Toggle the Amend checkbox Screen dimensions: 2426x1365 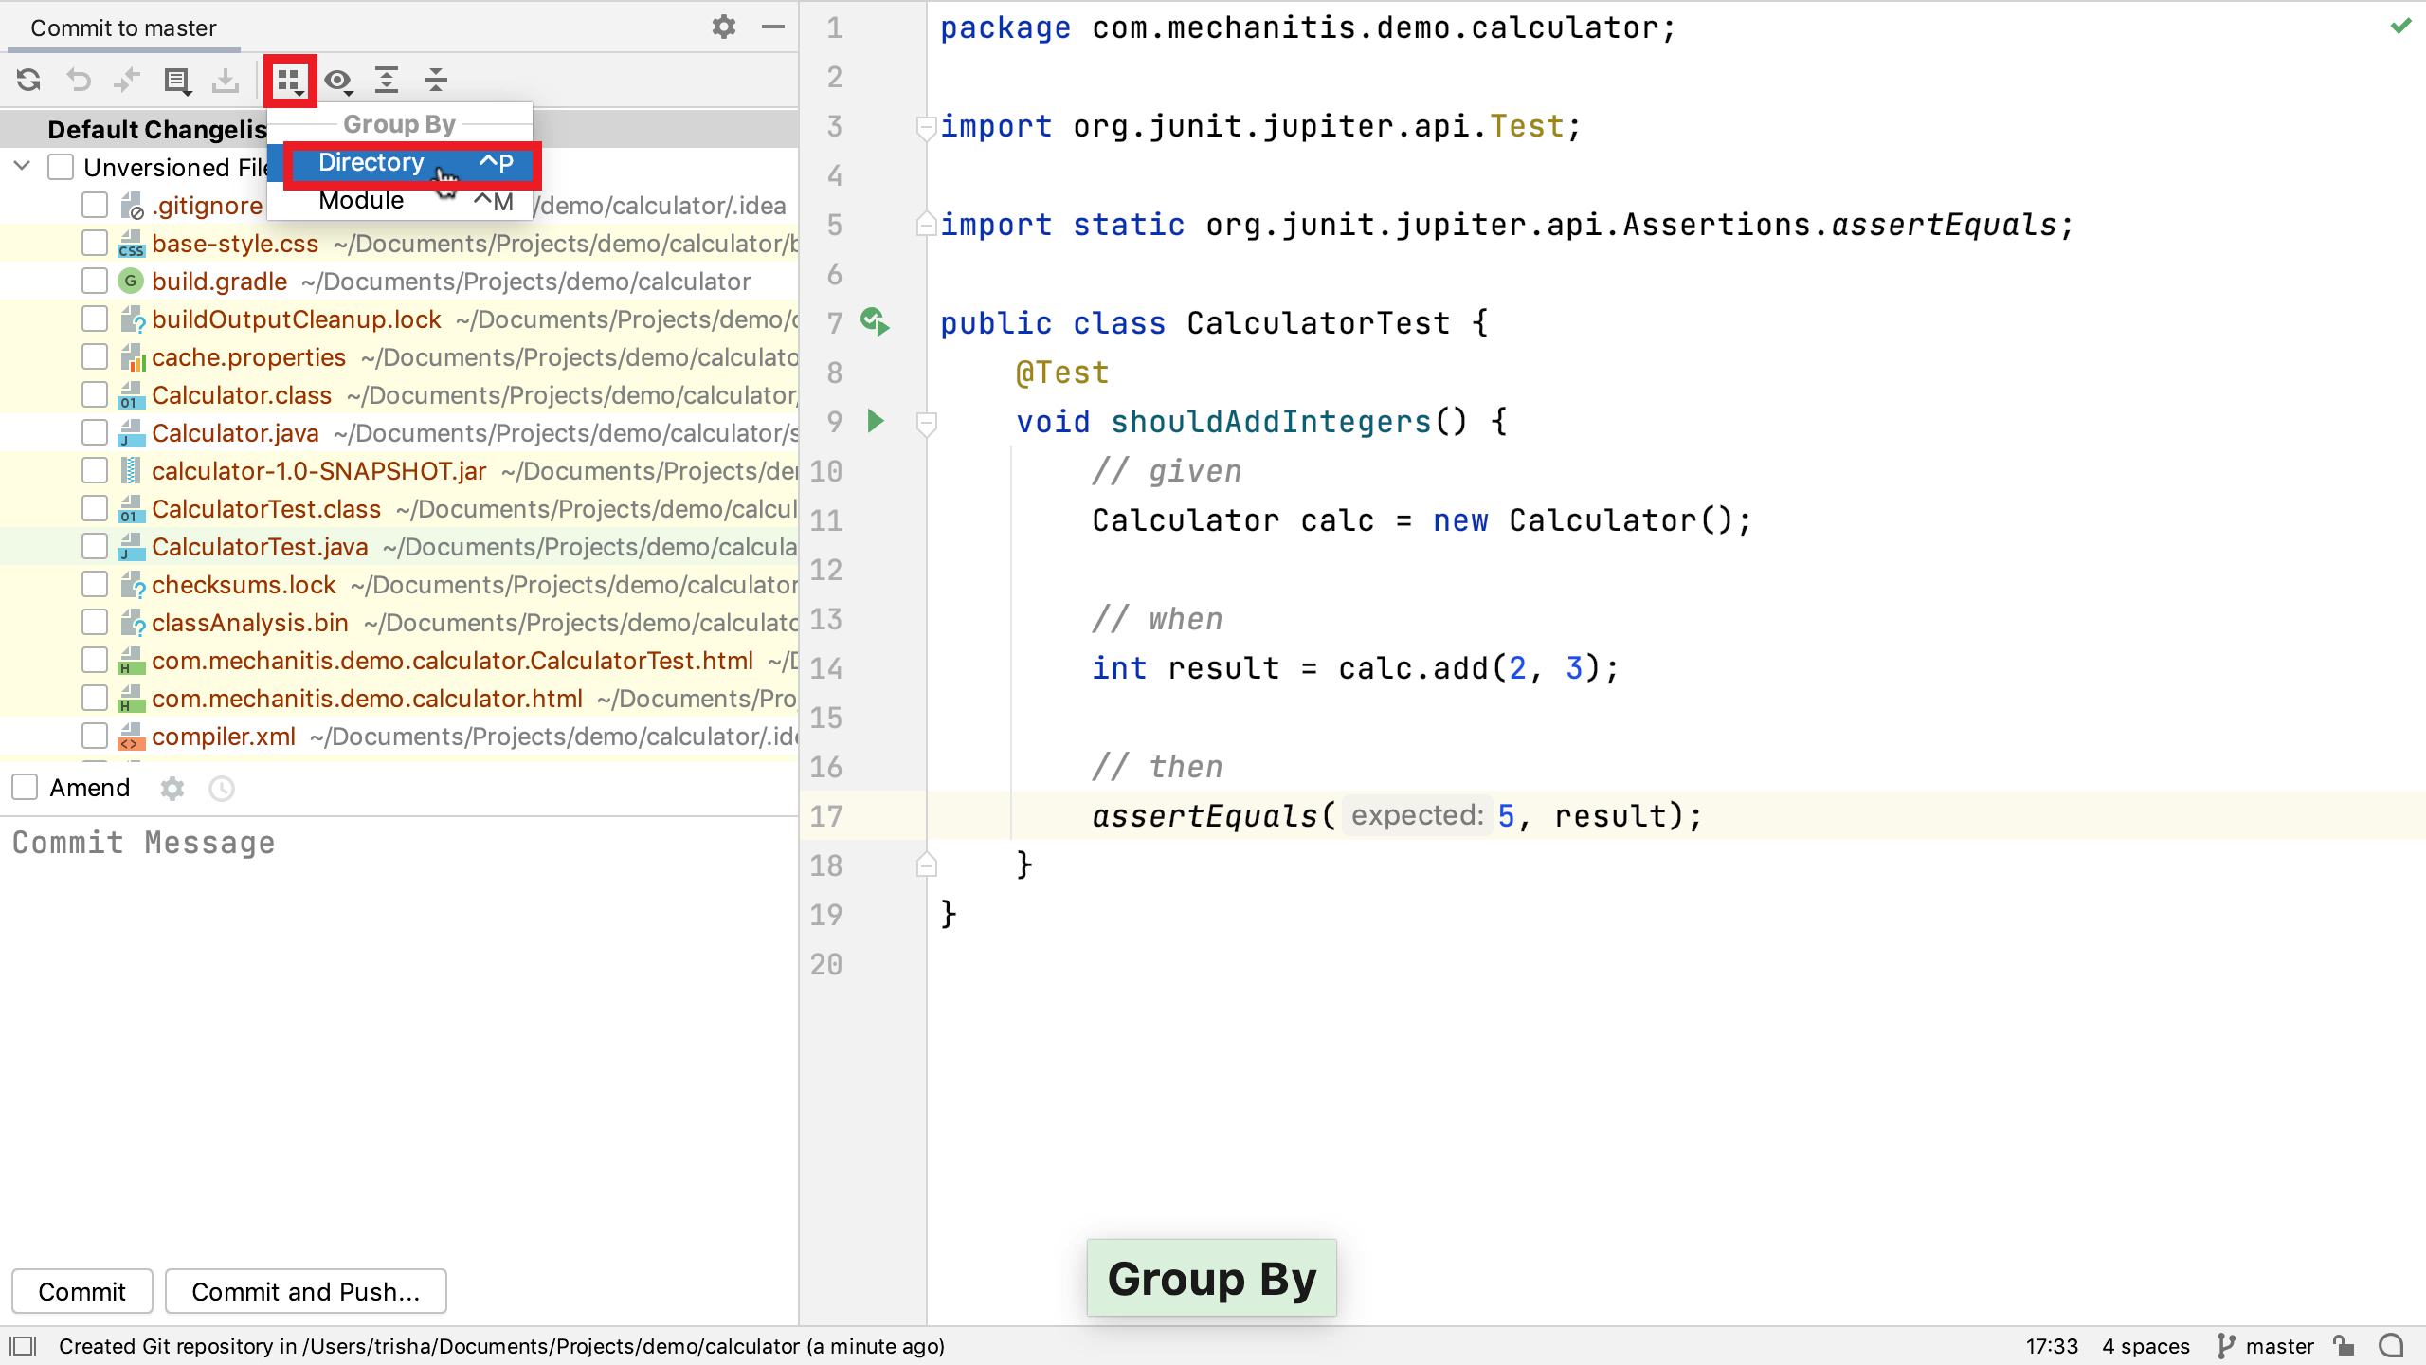pos(27,787)
